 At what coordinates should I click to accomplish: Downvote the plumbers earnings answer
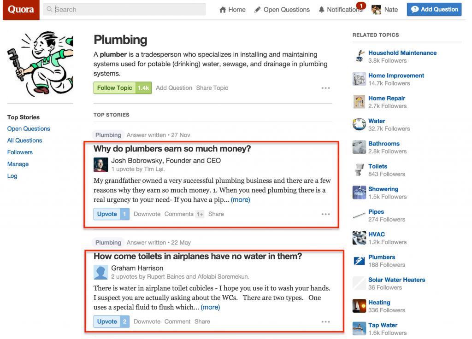147,214
